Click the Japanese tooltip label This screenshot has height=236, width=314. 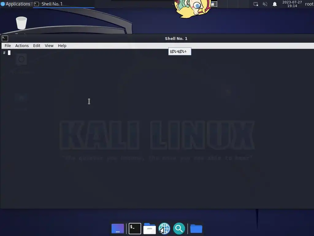click(180, 51)
